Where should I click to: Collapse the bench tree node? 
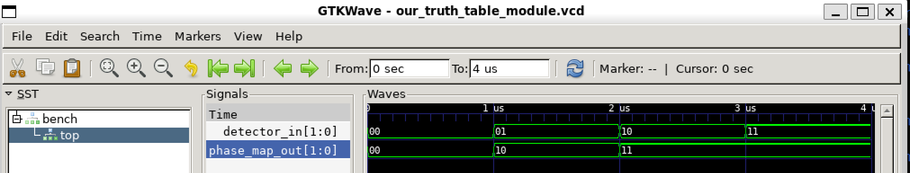17,119
